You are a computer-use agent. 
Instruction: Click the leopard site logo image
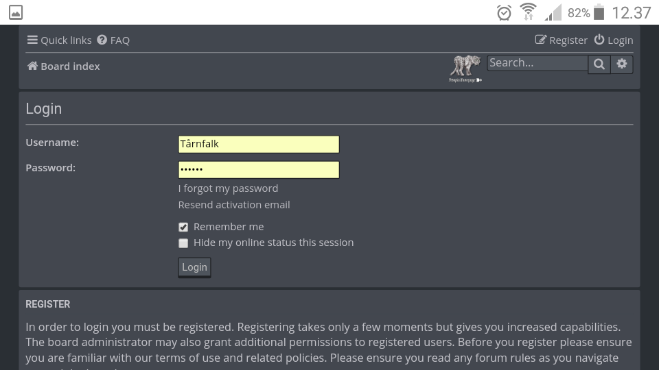pos(465,69)
